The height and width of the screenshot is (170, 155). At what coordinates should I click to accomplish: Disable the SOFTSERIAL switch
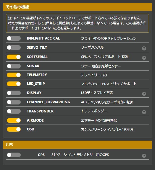point(14,57)
